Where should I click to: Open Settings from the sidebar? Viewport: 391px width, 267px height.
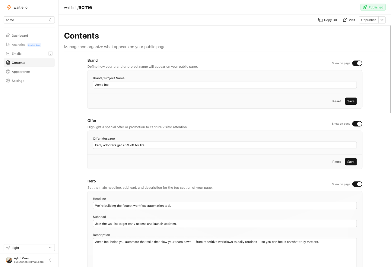(x=18, y=81)
